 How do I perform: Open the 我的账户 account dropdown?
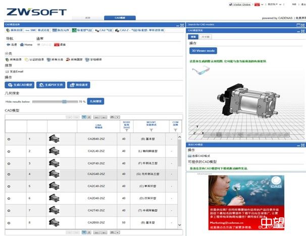pos(273,4)
